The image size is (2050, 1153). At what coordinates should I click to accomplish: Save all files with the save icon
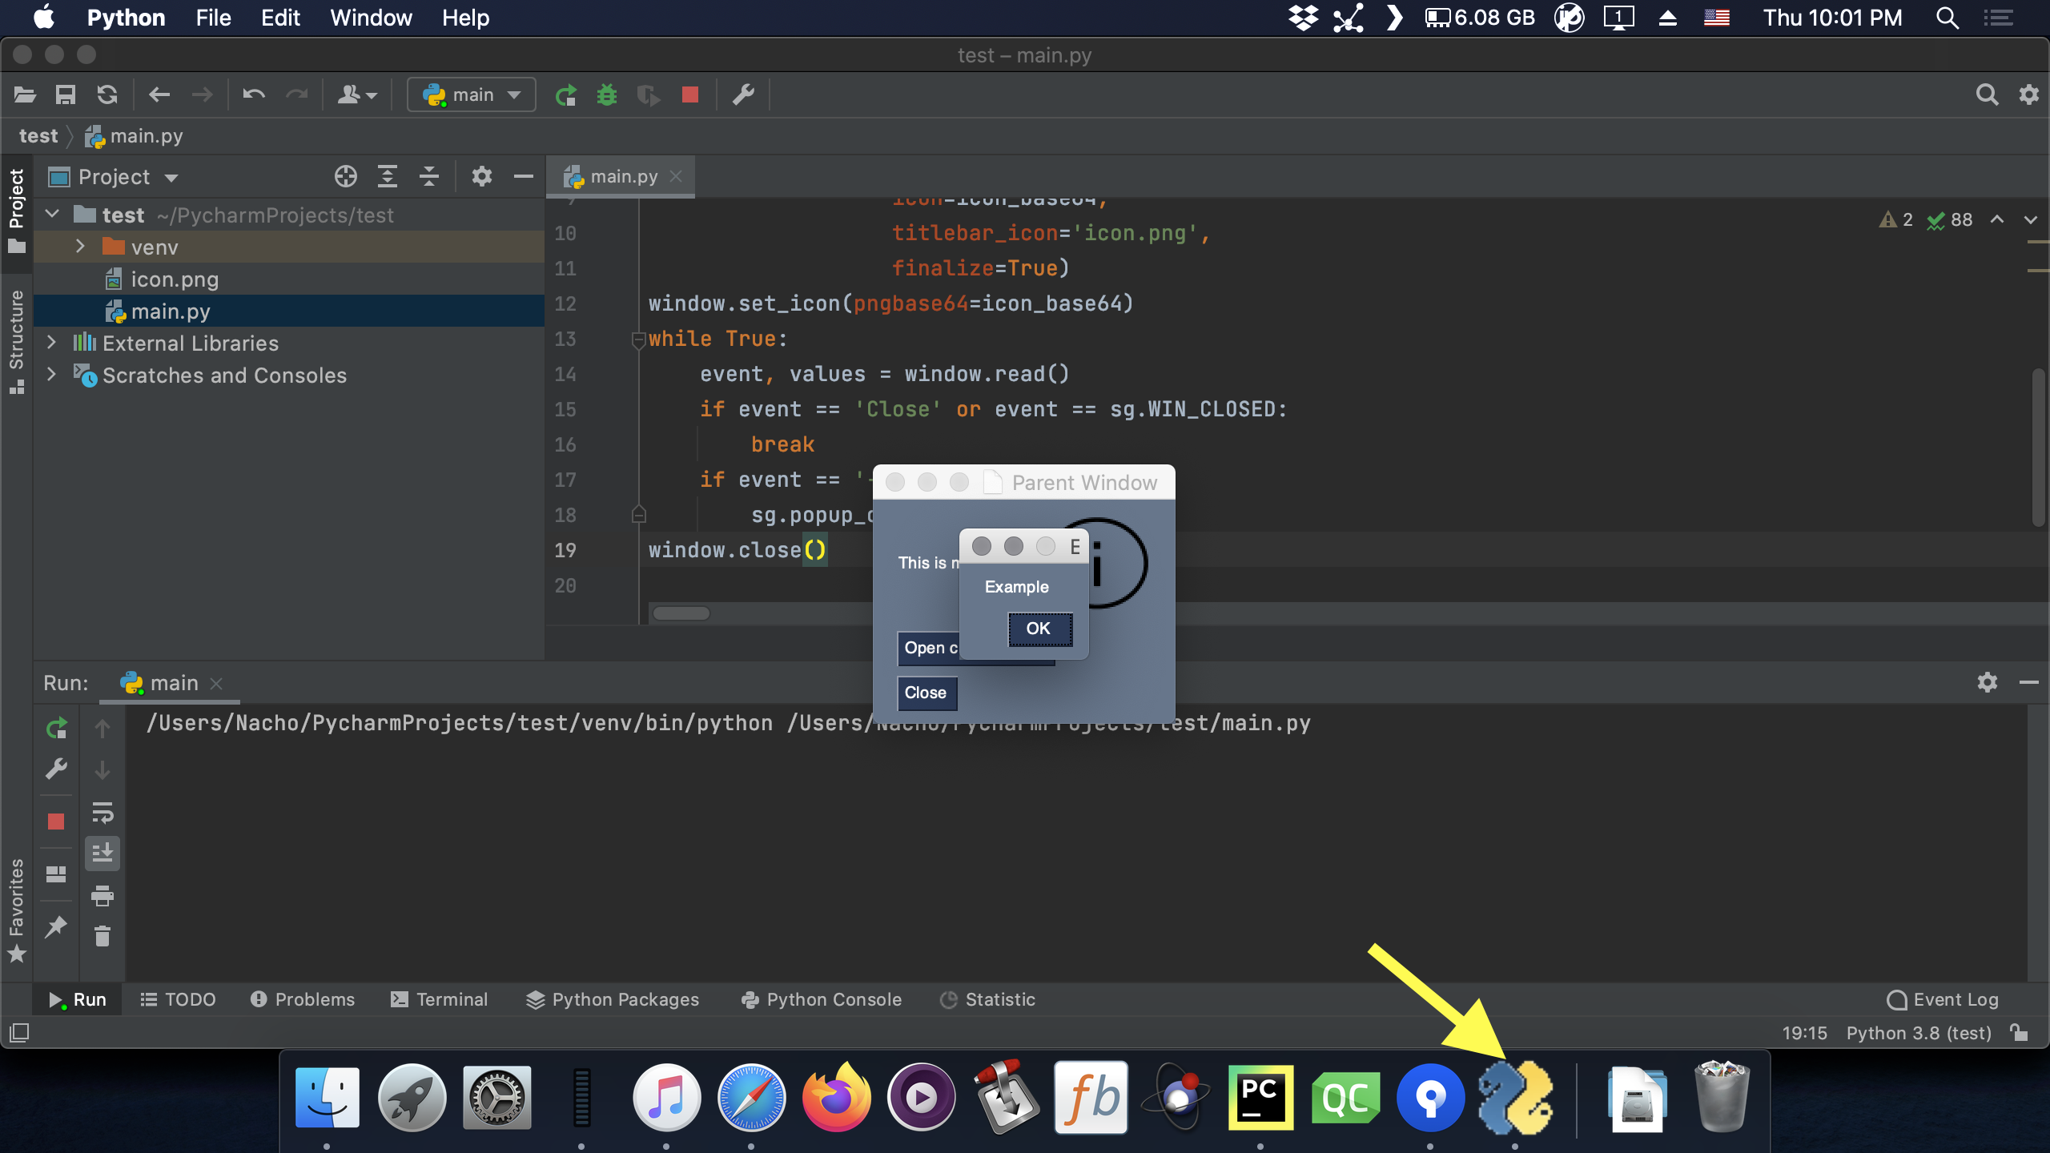(x=65, y=94)
